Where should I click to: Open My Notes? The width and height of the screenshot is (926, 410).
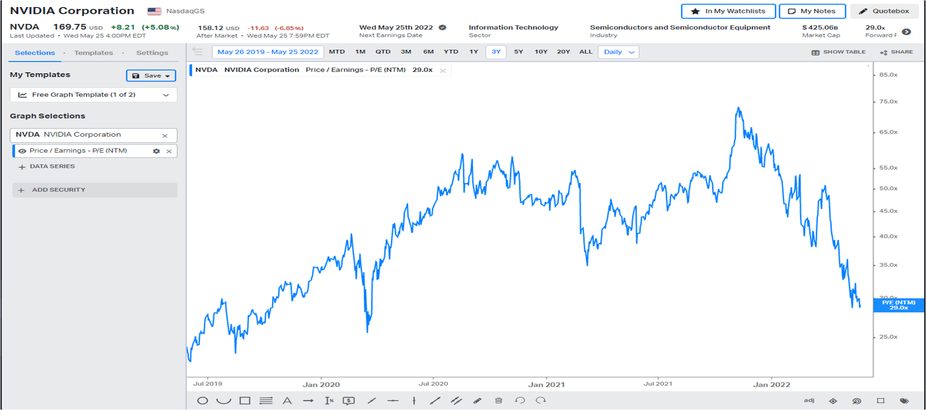point(812,11)
